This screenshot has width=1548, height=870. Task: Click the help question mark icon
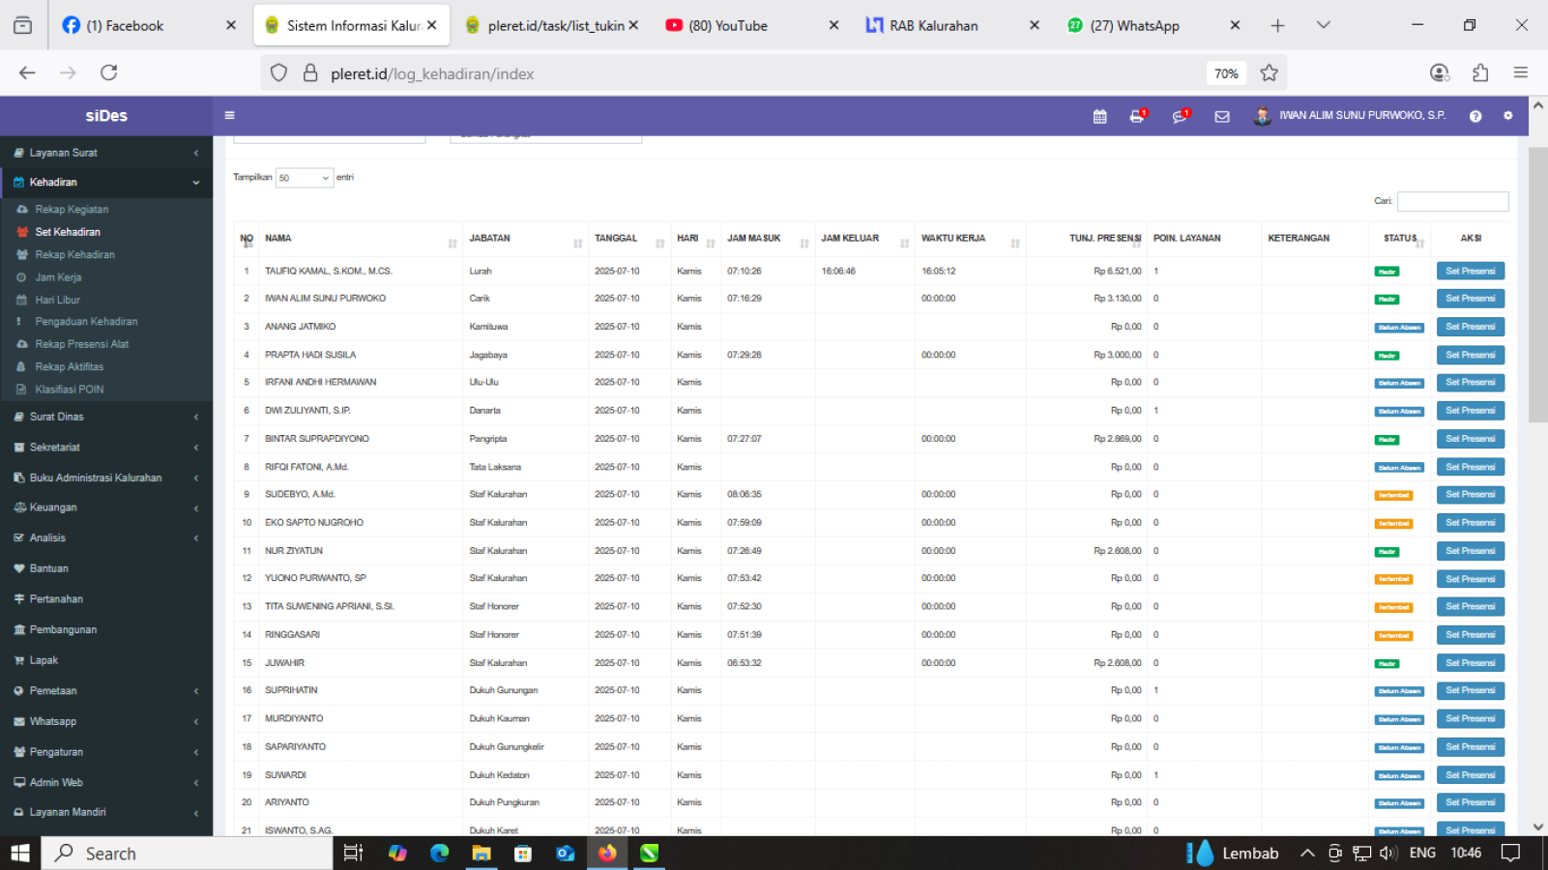coord(1475,116)
